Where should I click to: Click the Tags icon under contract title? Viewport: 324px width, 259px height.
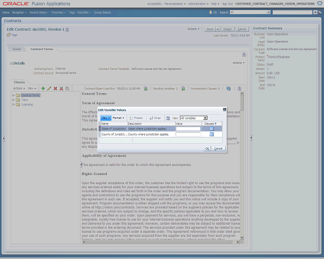(x=9, y=35)
